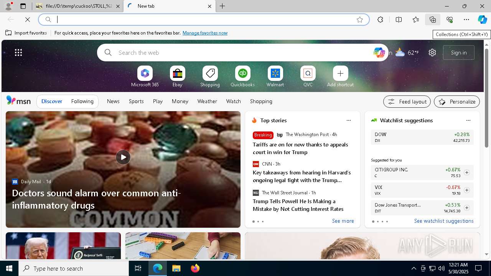
Task: Open Settings and more menu
Action: [466, 20]
